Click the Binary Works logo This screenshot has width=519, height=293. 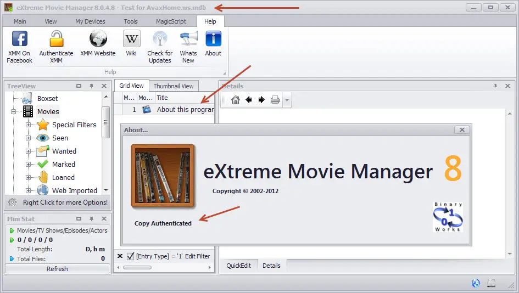tap(448, 217)
